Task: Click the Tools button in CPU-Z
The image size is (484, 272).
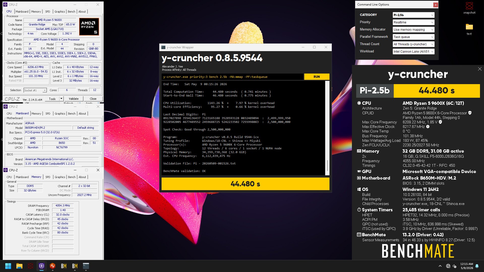Action: [x=52, y=99]
